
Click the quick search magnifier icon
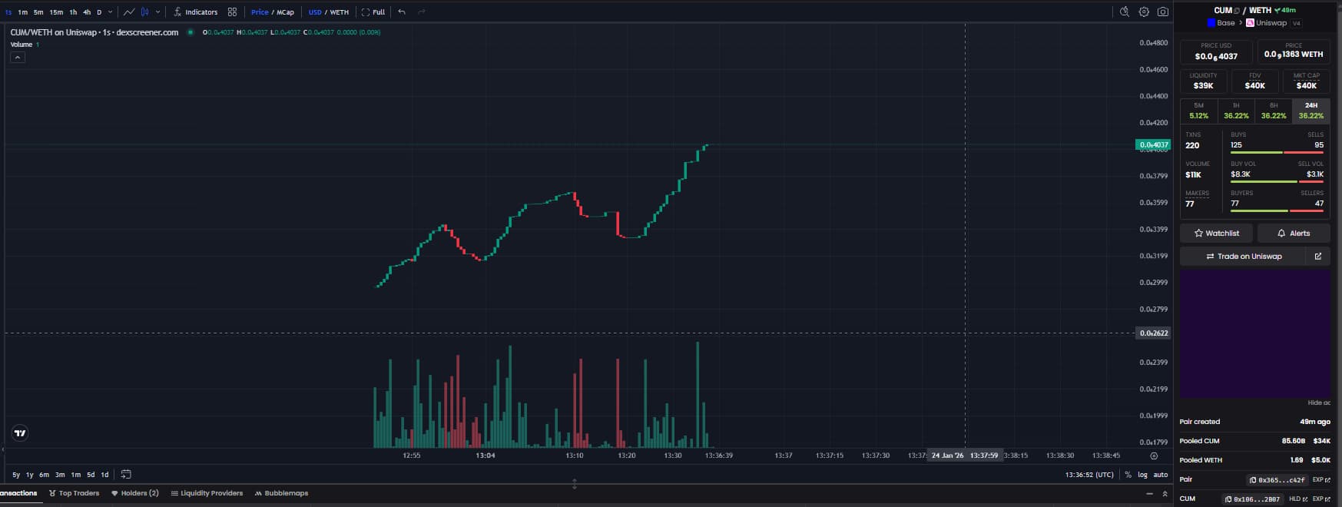pos(1124,12)
